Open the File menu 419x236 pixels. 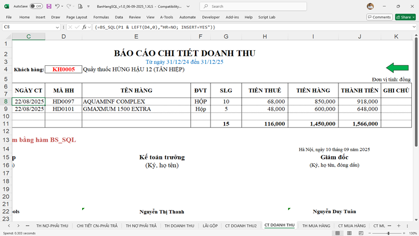coord(9,17)
